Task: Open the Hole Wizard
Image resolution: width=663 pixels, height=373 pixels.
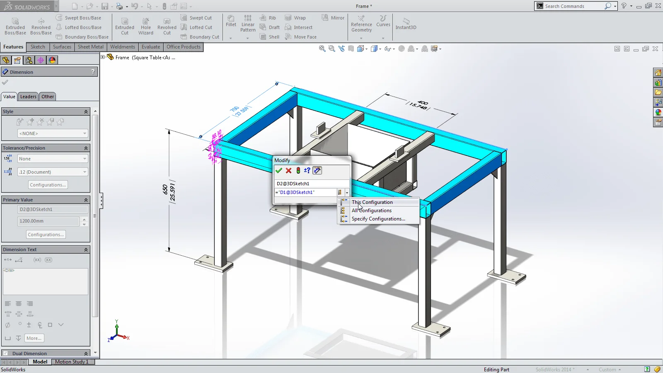Action: point(145,26)
